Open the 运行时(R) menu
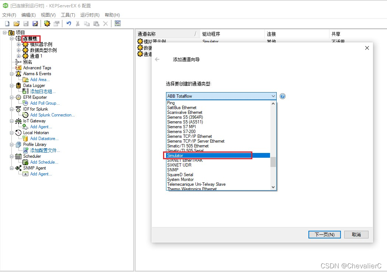The height and width of the screenshot is (272, 387). click(x=90, y=15)
